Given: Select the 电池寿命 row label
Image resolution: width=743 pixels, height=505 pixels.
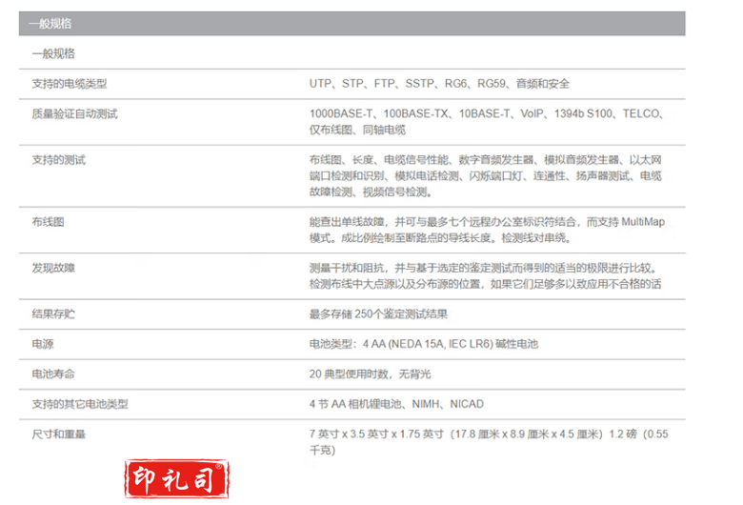Looking at the screenshot, I should (52, 374).
